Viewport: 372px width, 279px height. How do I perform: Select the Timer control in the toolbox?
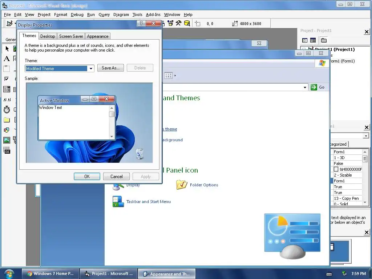tap(7, 109)
